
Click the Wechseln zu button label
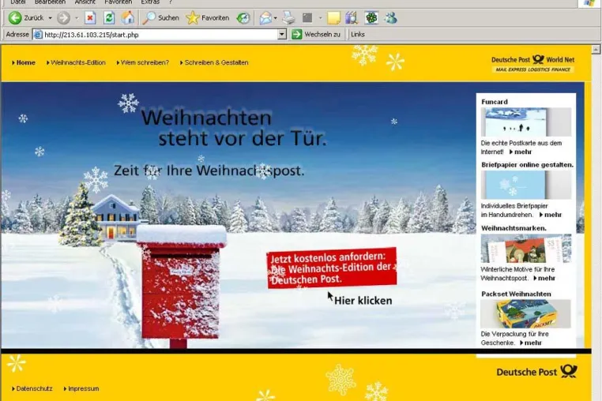(322, 34)
